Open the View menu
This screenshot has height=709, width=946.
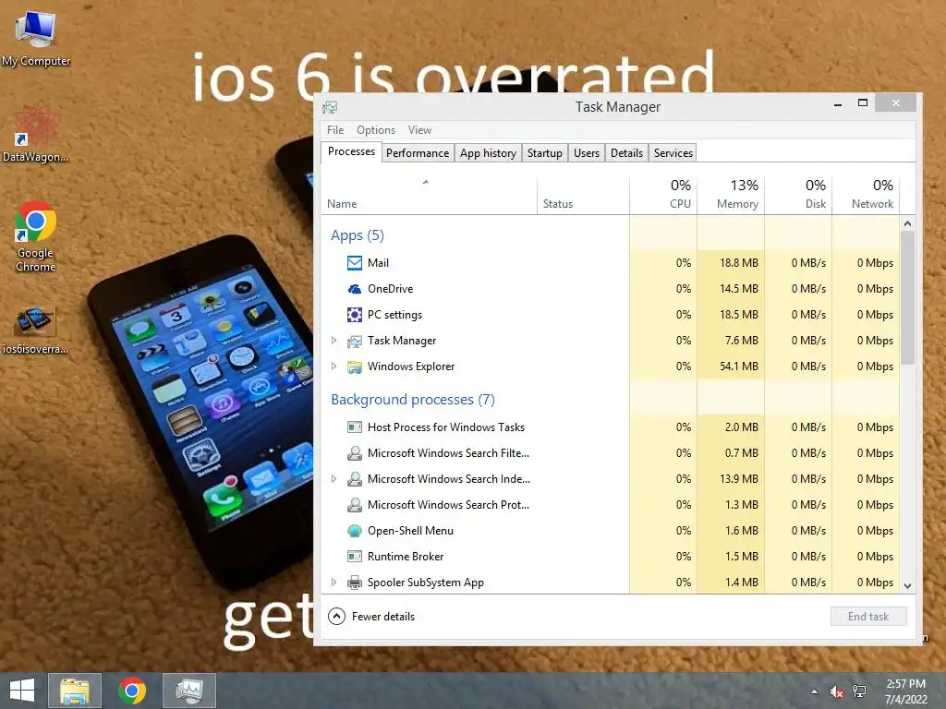pos(419,130)
